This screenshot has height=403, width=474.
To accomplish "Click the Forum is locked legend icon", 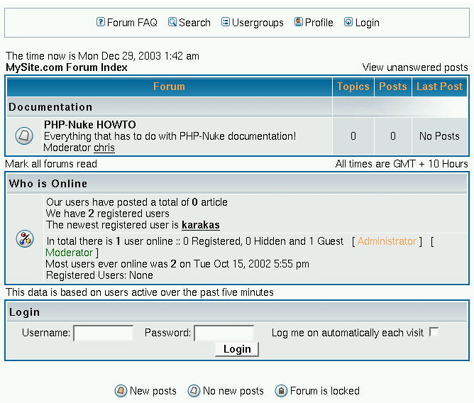I will [281, 391].
